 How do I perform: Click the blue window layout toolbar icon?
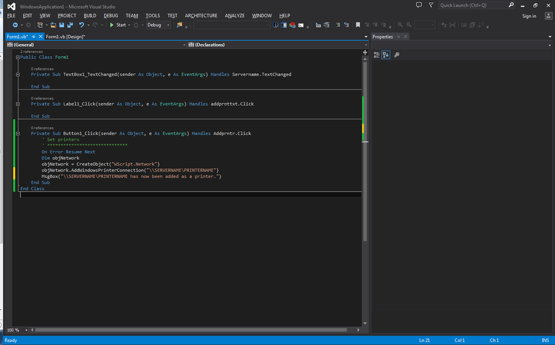284,25
